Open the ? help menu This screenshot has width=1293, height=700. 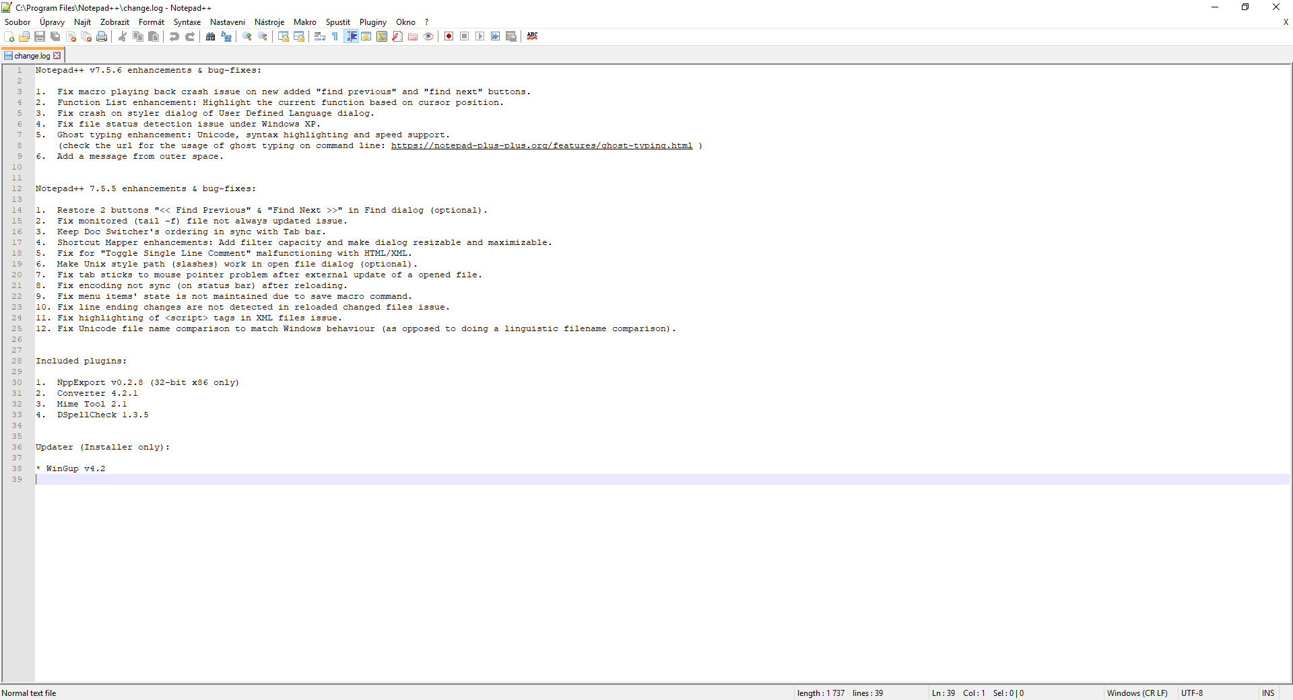(426, 22)
